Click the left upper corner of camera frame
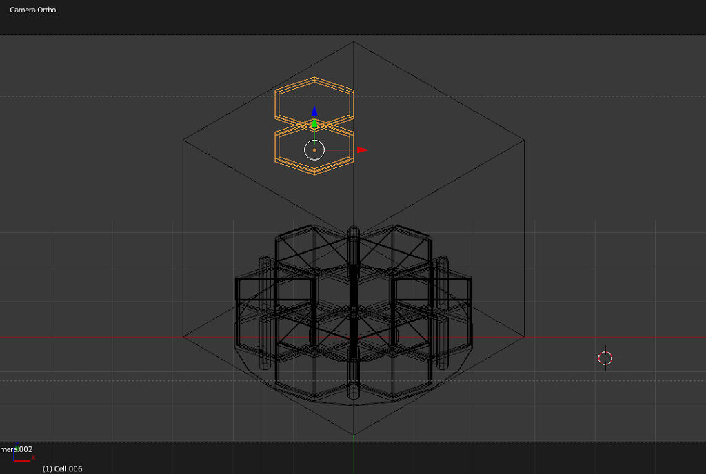This screenshot has width=706, height=474. [x=183, y=140]
